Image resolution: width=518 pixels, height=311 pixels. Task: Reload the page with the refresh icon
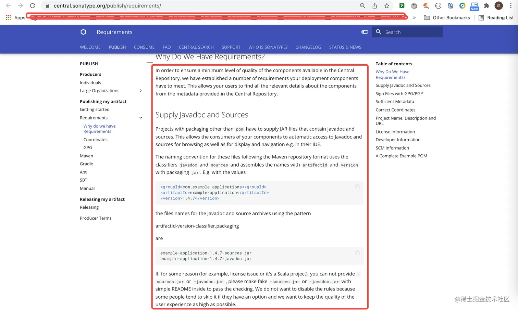pyautogui.click(x=33, y=6)
